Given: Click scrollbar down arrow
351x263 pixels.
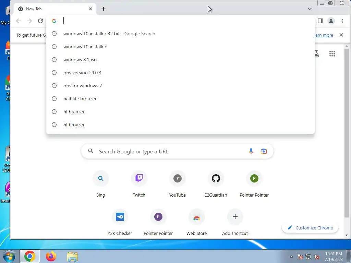Looking at the screenshot, I should coord(347,235).
